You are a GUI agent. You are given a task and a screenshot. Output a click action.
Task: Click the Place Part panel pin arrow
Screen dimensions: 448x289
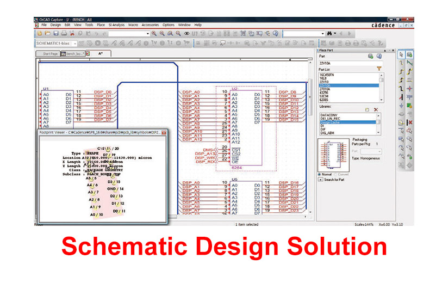click(385, 51)
